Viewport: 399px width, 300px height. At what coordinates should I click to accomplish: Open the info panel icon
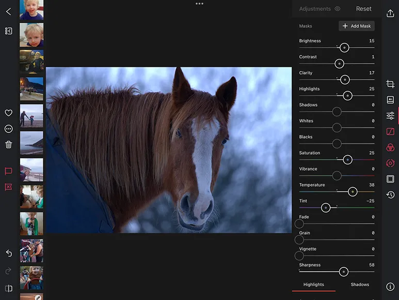[390, 287]
